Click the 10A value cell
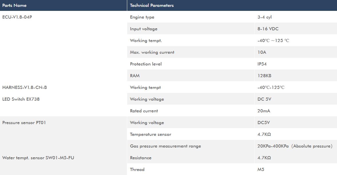 (262, 52)
